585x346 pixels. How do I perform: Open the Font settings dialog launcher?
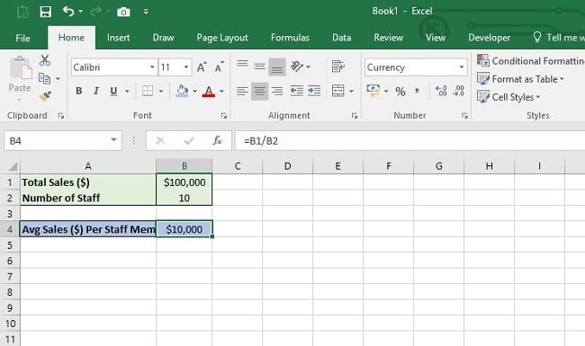click(x=224, y=116)
